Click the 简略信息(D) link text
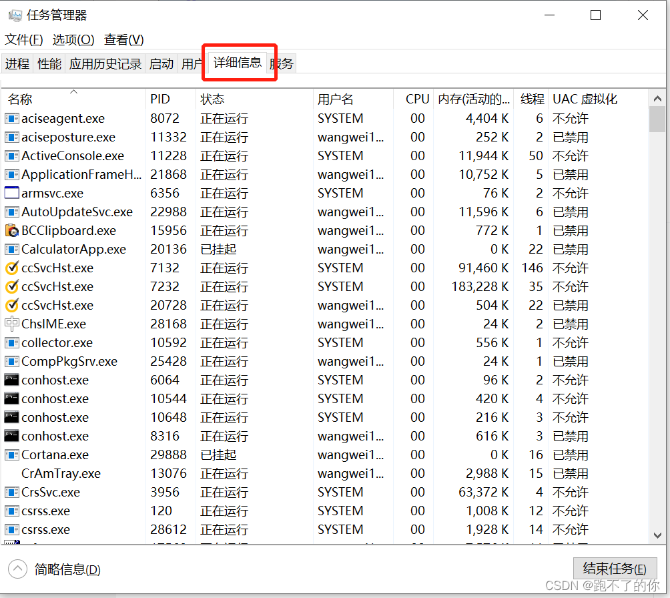 [67, 569]
